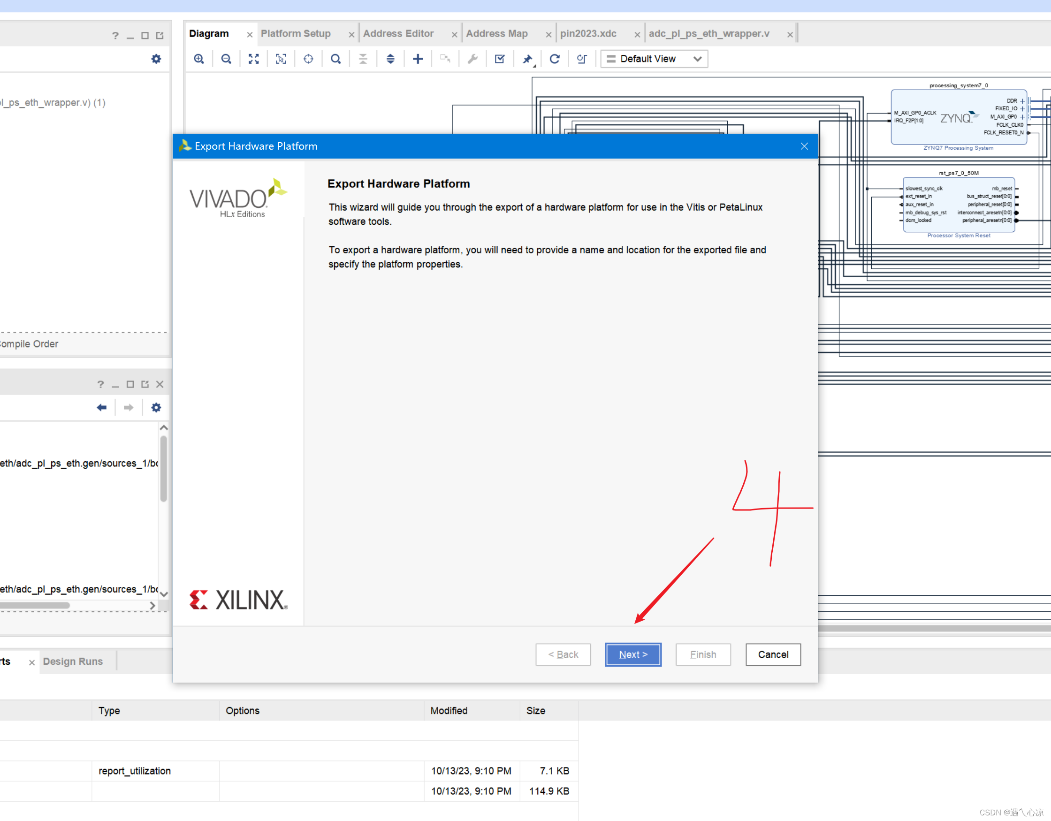The width and height of the screenshot is (1051, 821).
Task: Enable the settings gear in lower panel
Action: pyautogui.click(x=156, y=407)
